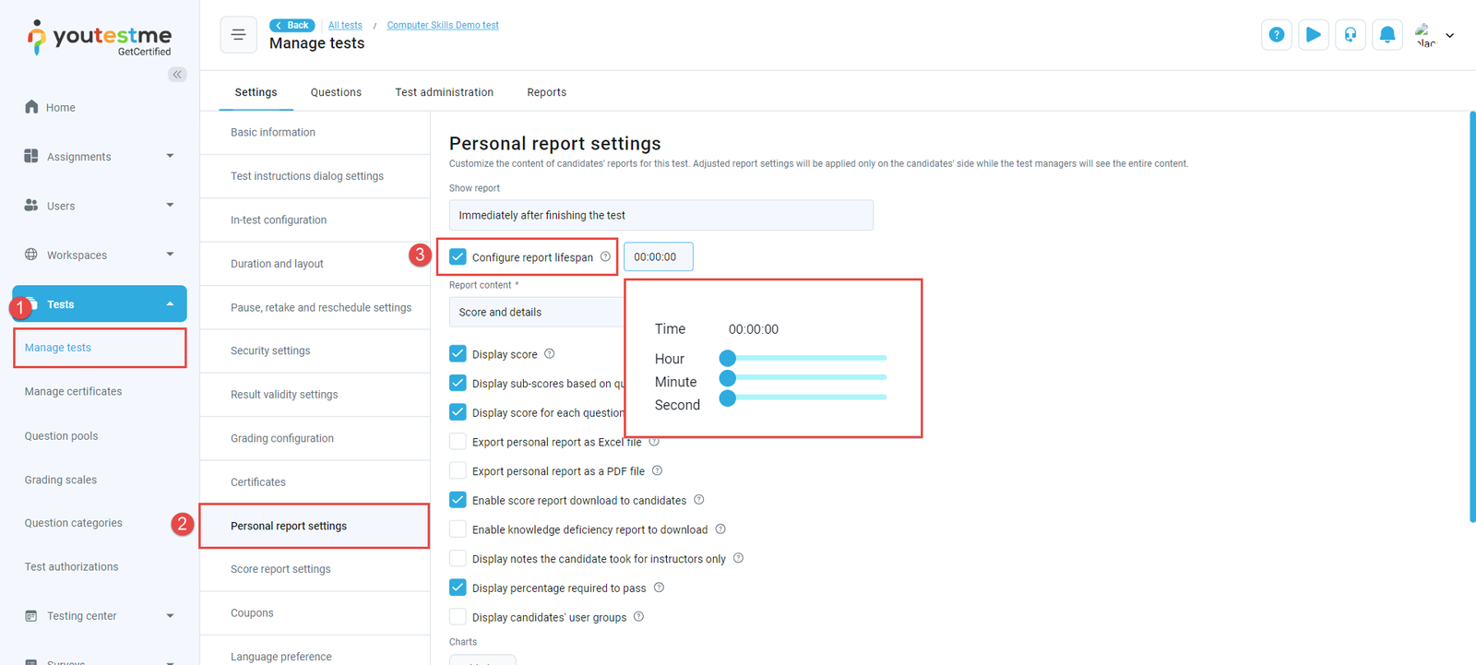Click the page vertical scrollbar
The height and width of the screenshot is (665, 1476).
(x=1472, y=317)
